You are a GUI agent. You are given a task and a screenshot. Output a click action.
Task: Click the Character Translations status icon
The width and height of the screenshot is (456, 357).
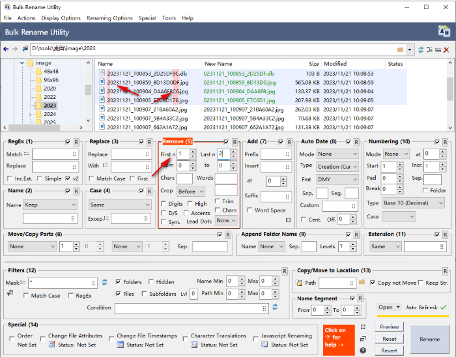(195, 345)
